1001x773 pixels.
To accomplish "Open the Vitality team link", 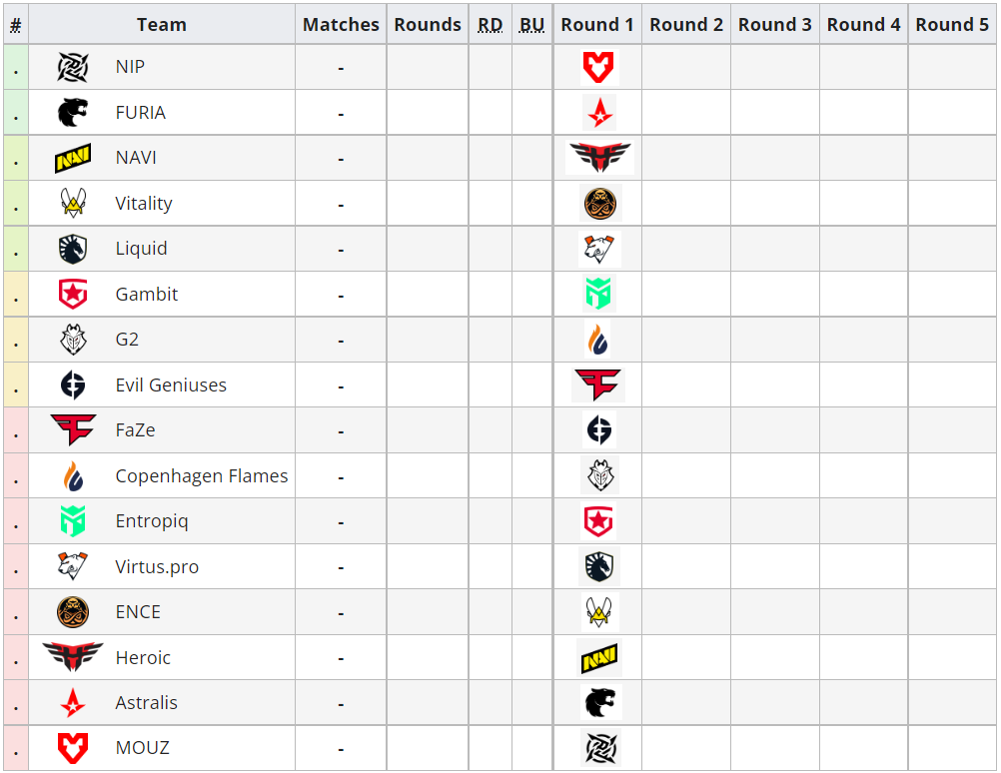I will pyautogui.click(x=144, y=204).
